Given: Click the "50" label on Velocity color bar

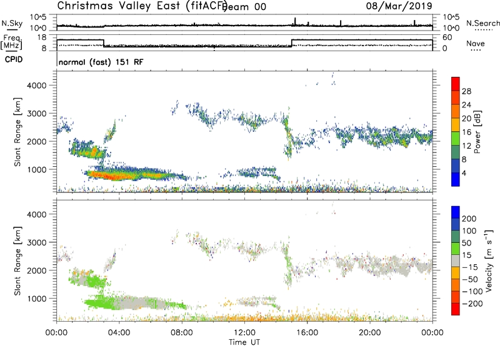Looking at the screenshot, I should pyautogui.click(x=466, y=243).
